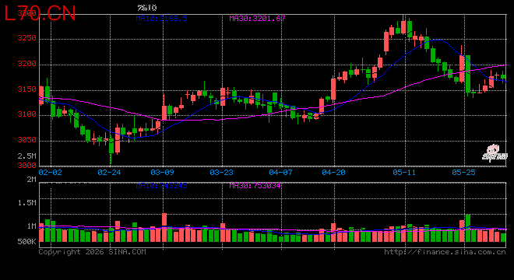This screenshot has width=514, height=280.
Task: Click the 3150 price axis label
Action: (27, 89)
